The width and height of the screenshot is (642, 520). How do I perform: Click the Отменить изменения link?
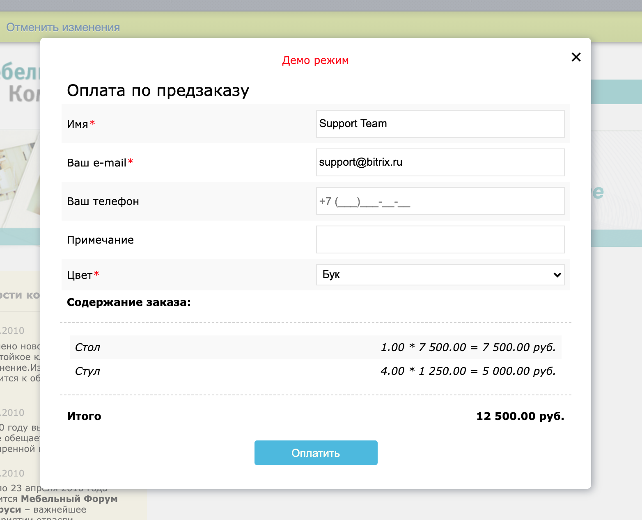[63, 27]
